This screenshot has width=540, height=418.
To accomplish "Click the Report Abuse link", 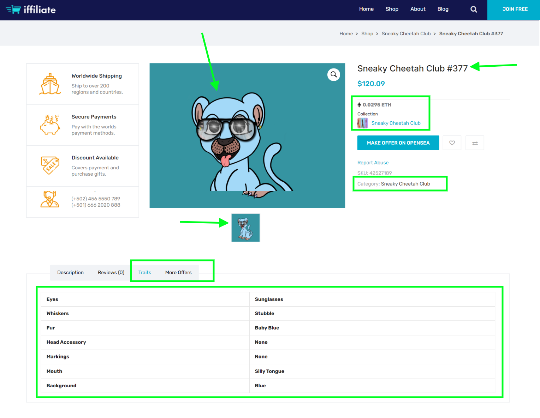I will click(x=373, y=163).
